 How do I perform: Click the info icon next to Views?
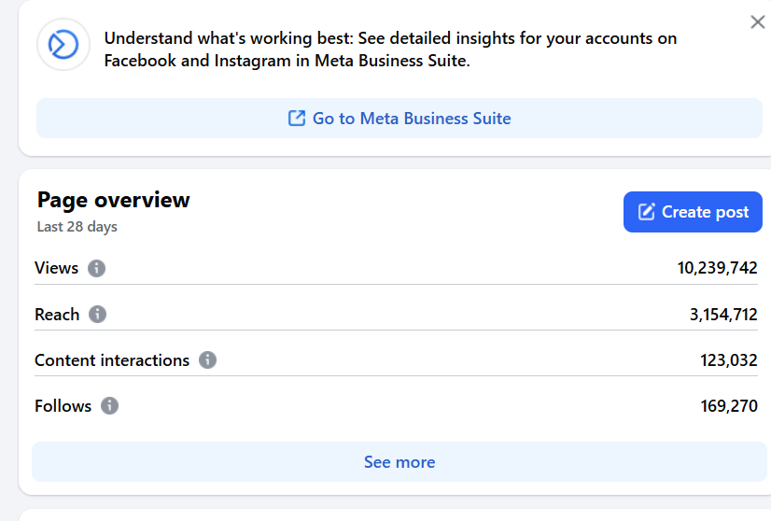[x=96, y=268]
